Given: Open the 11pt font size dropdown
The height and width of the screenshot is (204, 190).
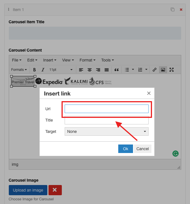Looking at the screenshot, I should [x=61, y=70].
